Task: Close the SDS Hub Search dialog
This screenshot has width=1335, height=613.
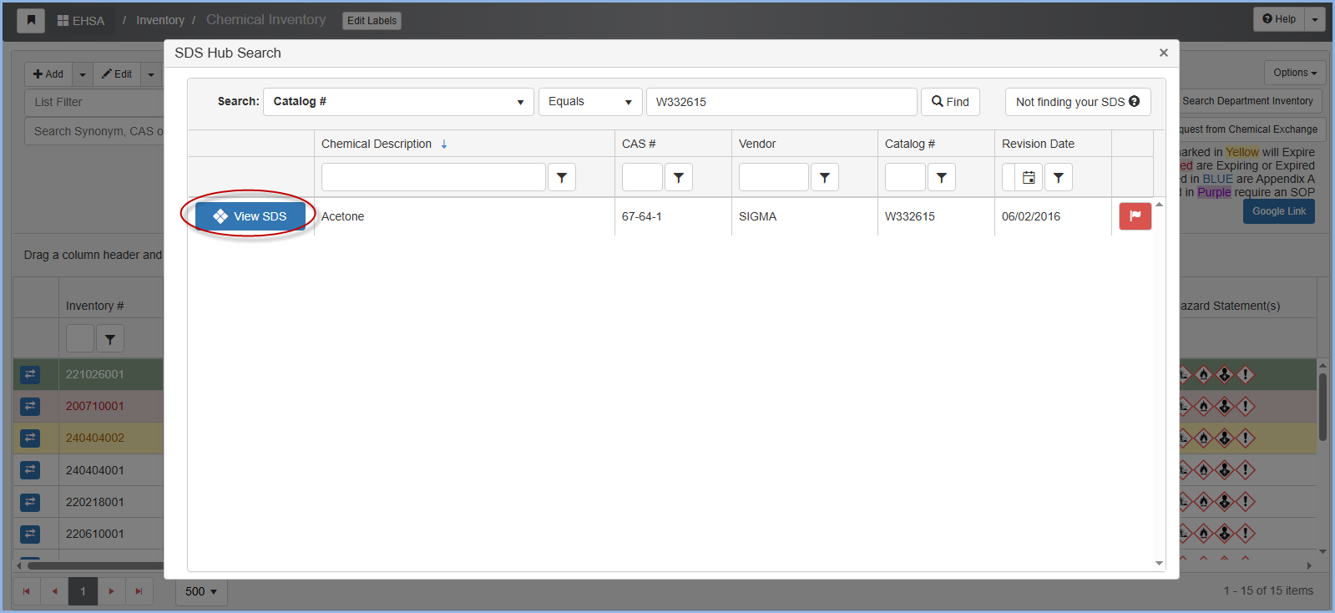Action: point(1163,53)
